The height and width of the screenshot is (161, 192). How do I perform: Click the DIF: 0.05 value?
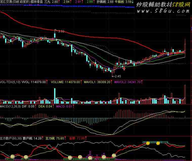(x=28, y=106)
